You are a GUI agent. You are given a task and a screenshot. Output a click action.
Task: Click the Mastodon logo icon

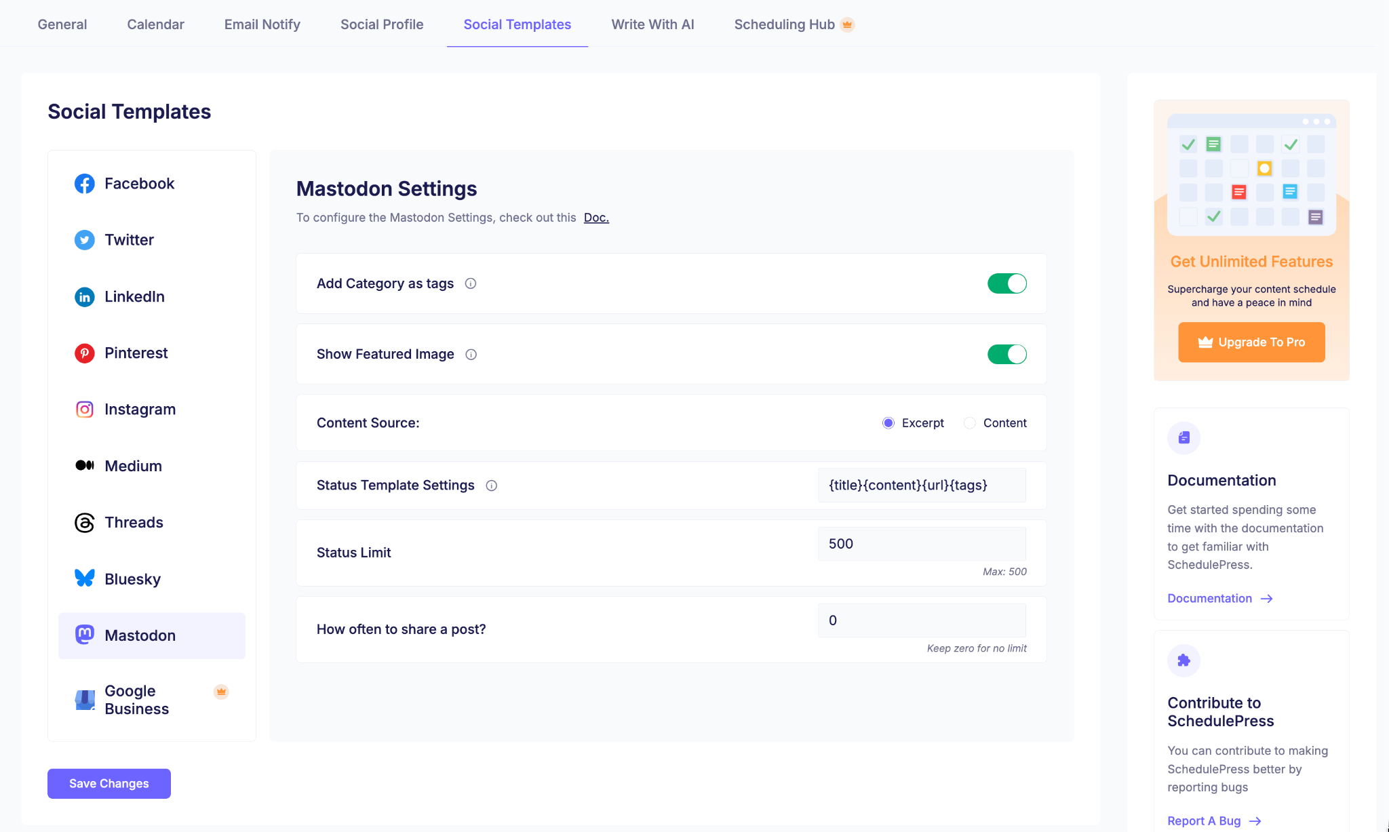coord(84,635)
